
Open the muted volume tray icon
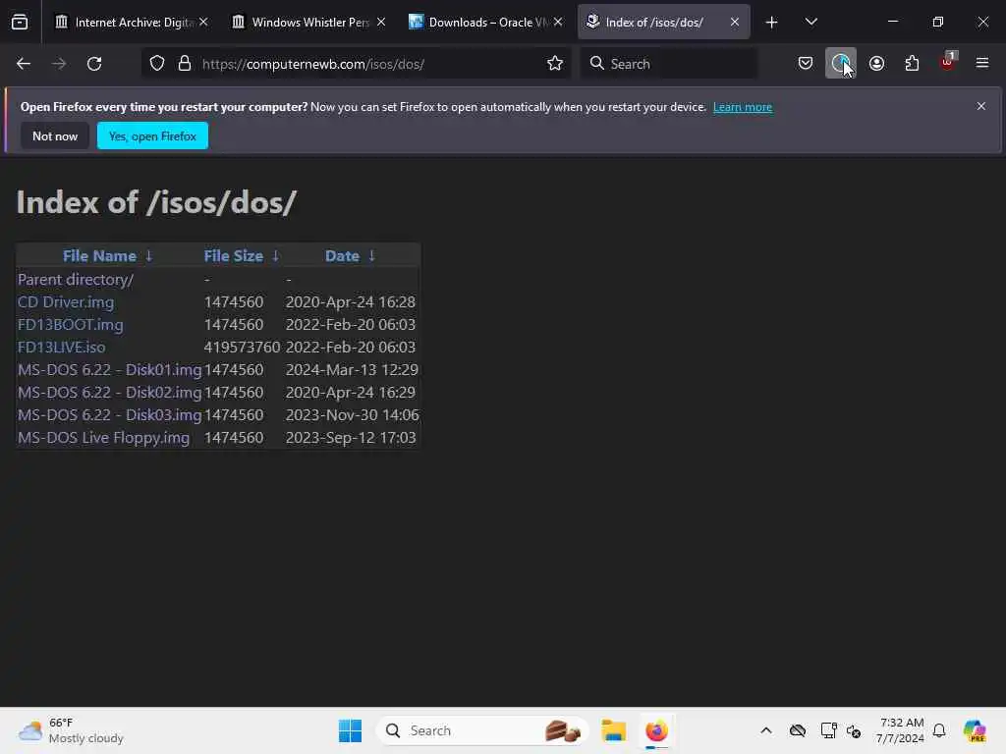tap(854, 730)
